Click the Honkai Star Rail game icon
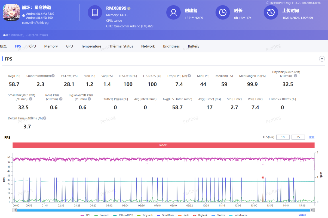Screen dimensions: 328x218 [11, 12]
